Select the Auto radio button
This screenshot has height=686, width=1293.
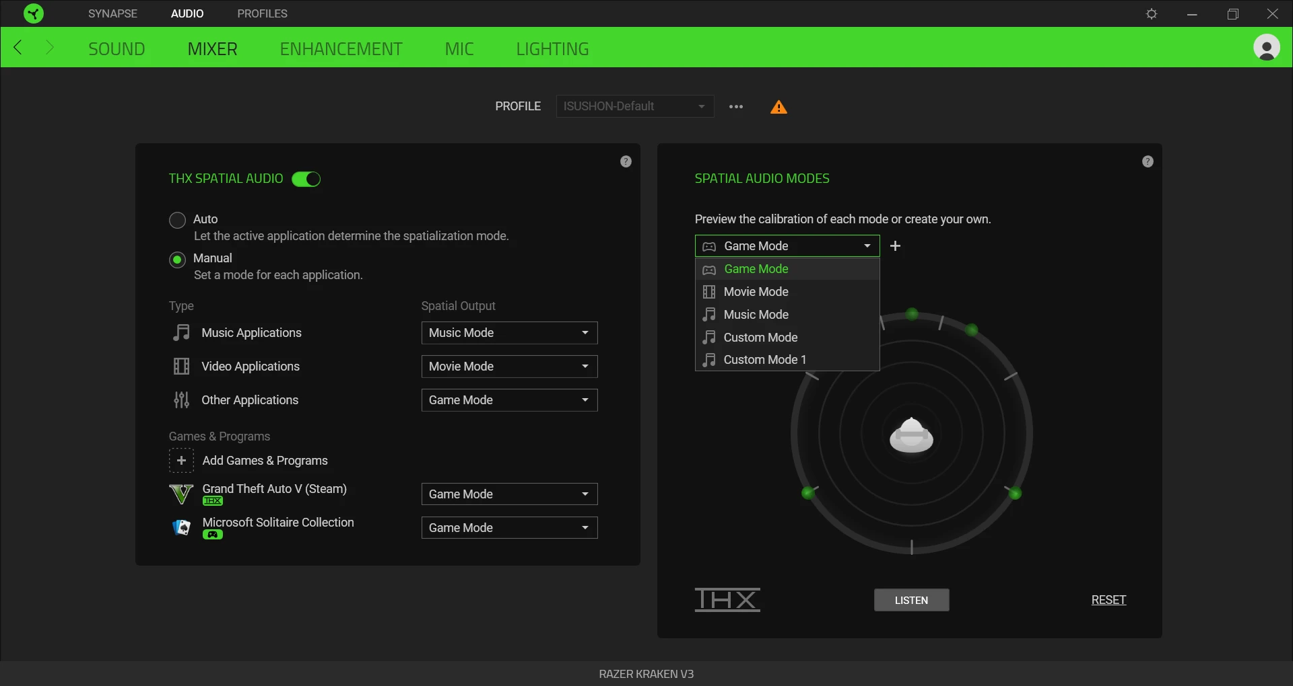177,220
